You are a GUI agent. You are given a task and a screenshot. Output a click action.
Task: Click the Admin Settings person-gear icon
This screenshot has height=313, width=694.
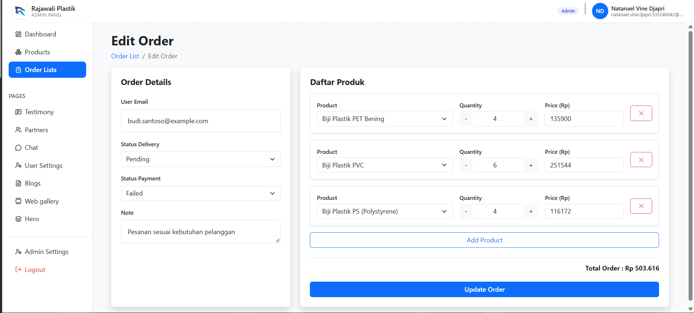pyautogui.click(x=18, y=252)
